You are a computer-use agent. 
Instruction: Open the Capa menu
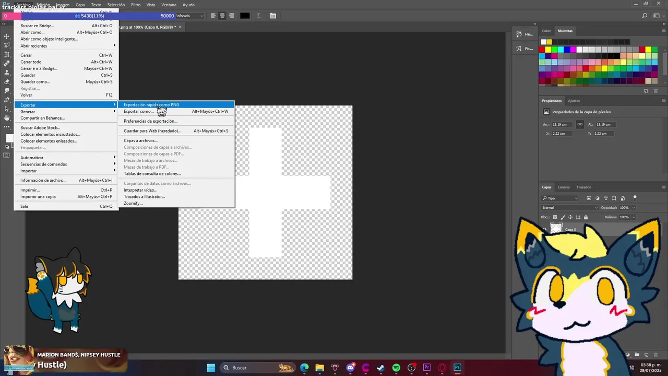(80, 5)
